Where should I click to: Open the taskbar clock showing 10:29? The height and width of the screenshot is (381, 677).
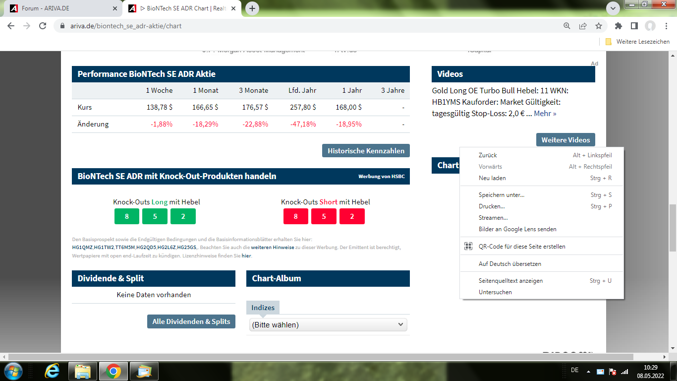tap(650, 371)
